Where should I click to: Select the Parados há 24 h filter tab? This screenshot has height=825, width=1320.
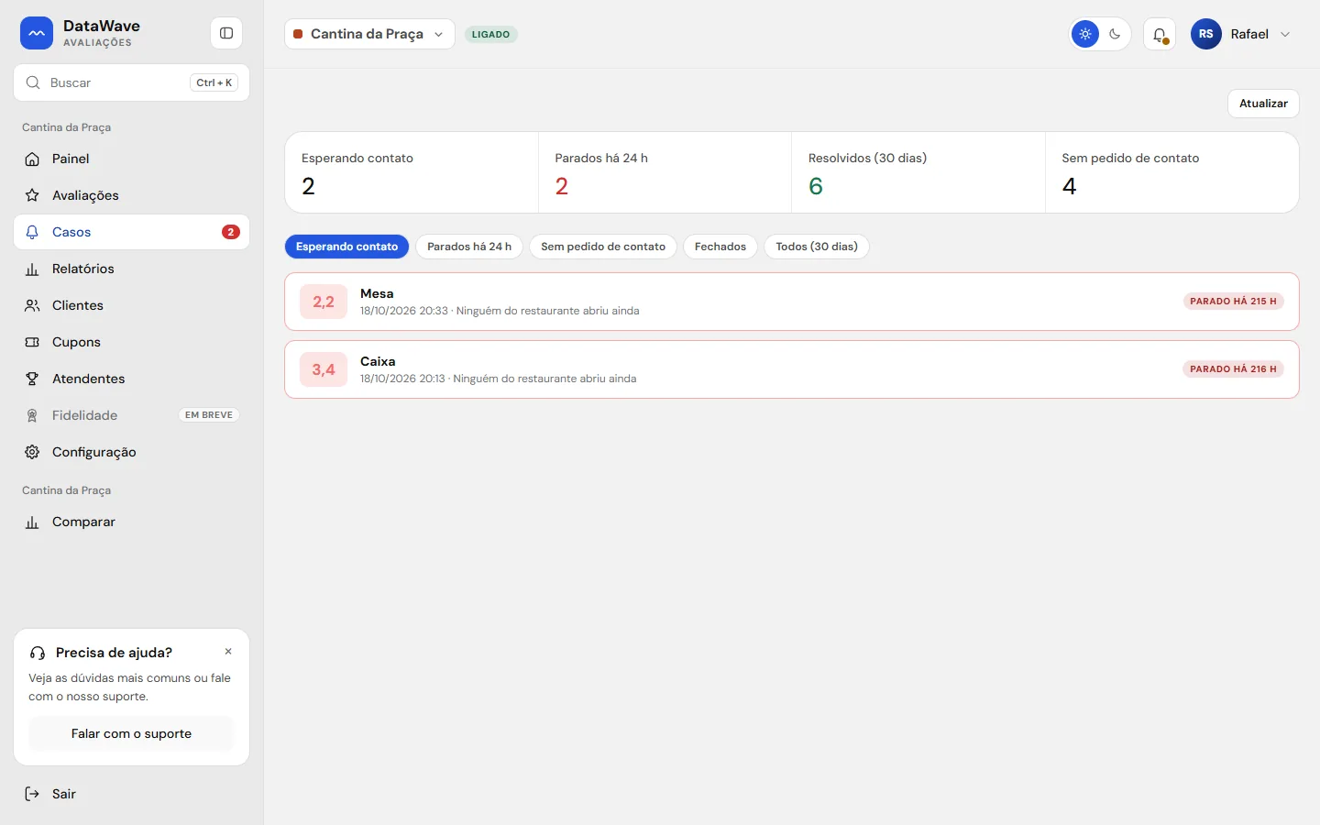(x=469, y=247)
